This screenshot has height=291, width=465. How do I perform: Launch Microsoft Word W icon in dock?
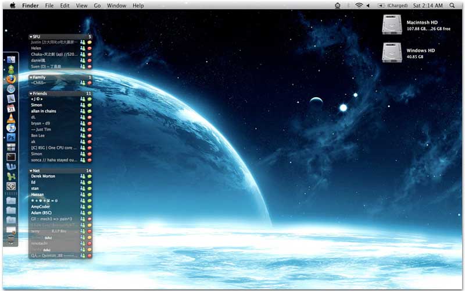point(11,166)
